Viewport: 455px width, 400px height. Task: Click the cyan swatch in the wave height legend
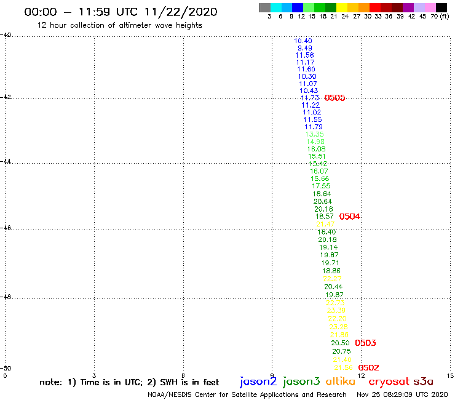pos(276,7)
